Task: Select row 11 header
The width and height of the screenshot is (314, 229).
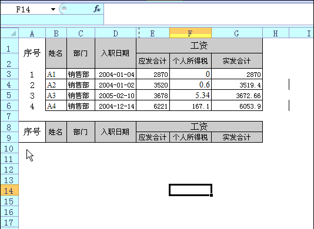Action: [9, 159]
